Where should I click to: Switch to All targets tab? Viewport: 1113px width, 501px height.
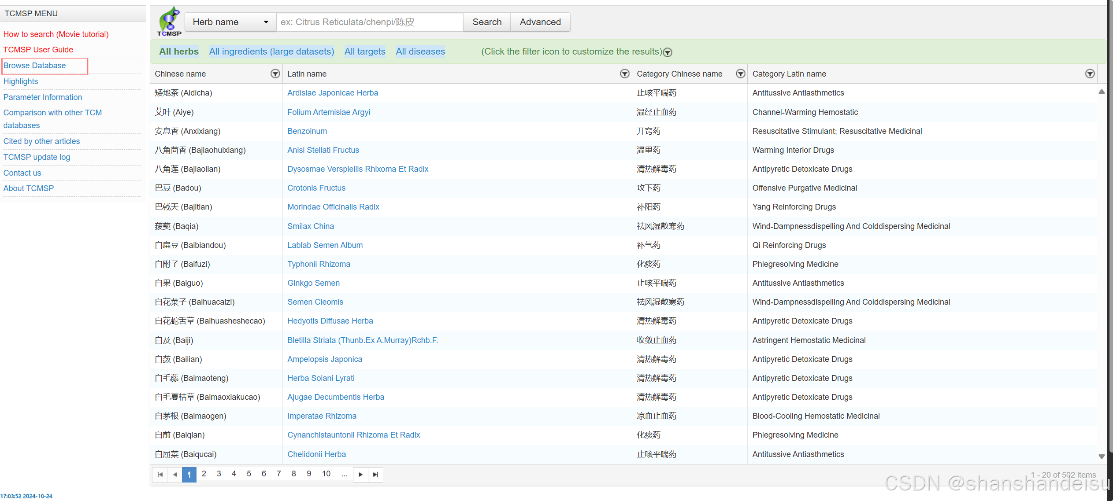coord(364,52)
